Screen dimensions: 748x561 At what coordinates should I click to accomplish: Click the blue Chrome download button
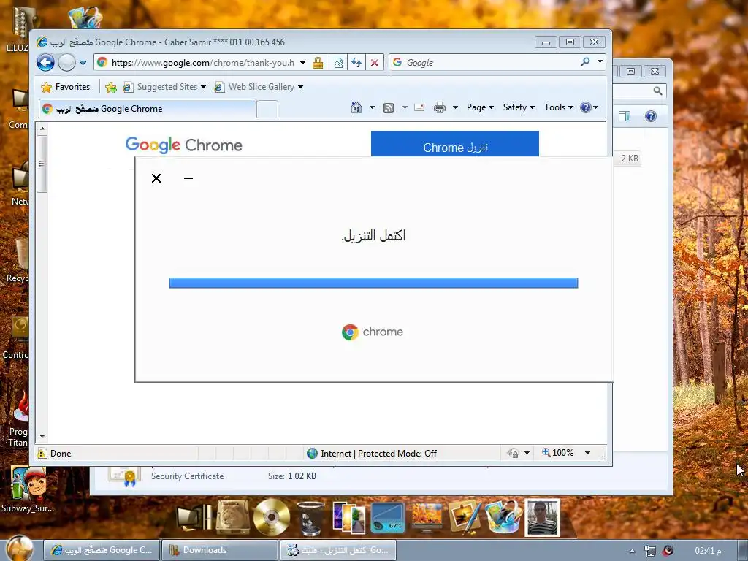pos(455,144)
